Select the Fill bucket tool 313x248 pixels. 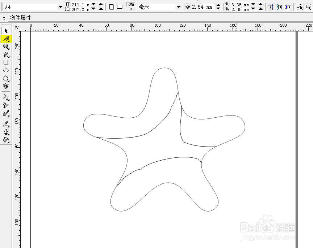click(6, 140)
